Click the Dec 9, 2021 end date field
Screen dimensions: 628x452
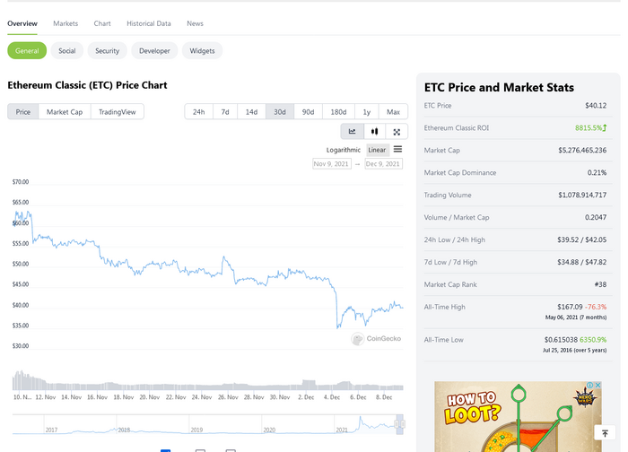383,164
